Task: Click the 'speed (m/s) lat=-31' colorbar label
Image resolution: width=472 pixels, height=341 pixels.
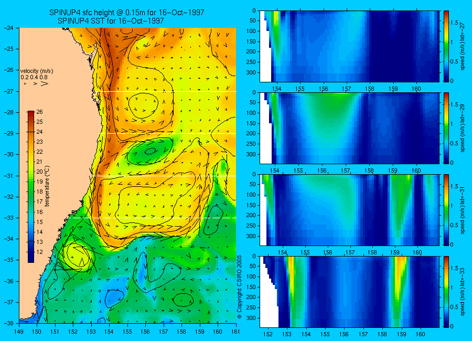Action: [463, 210]
